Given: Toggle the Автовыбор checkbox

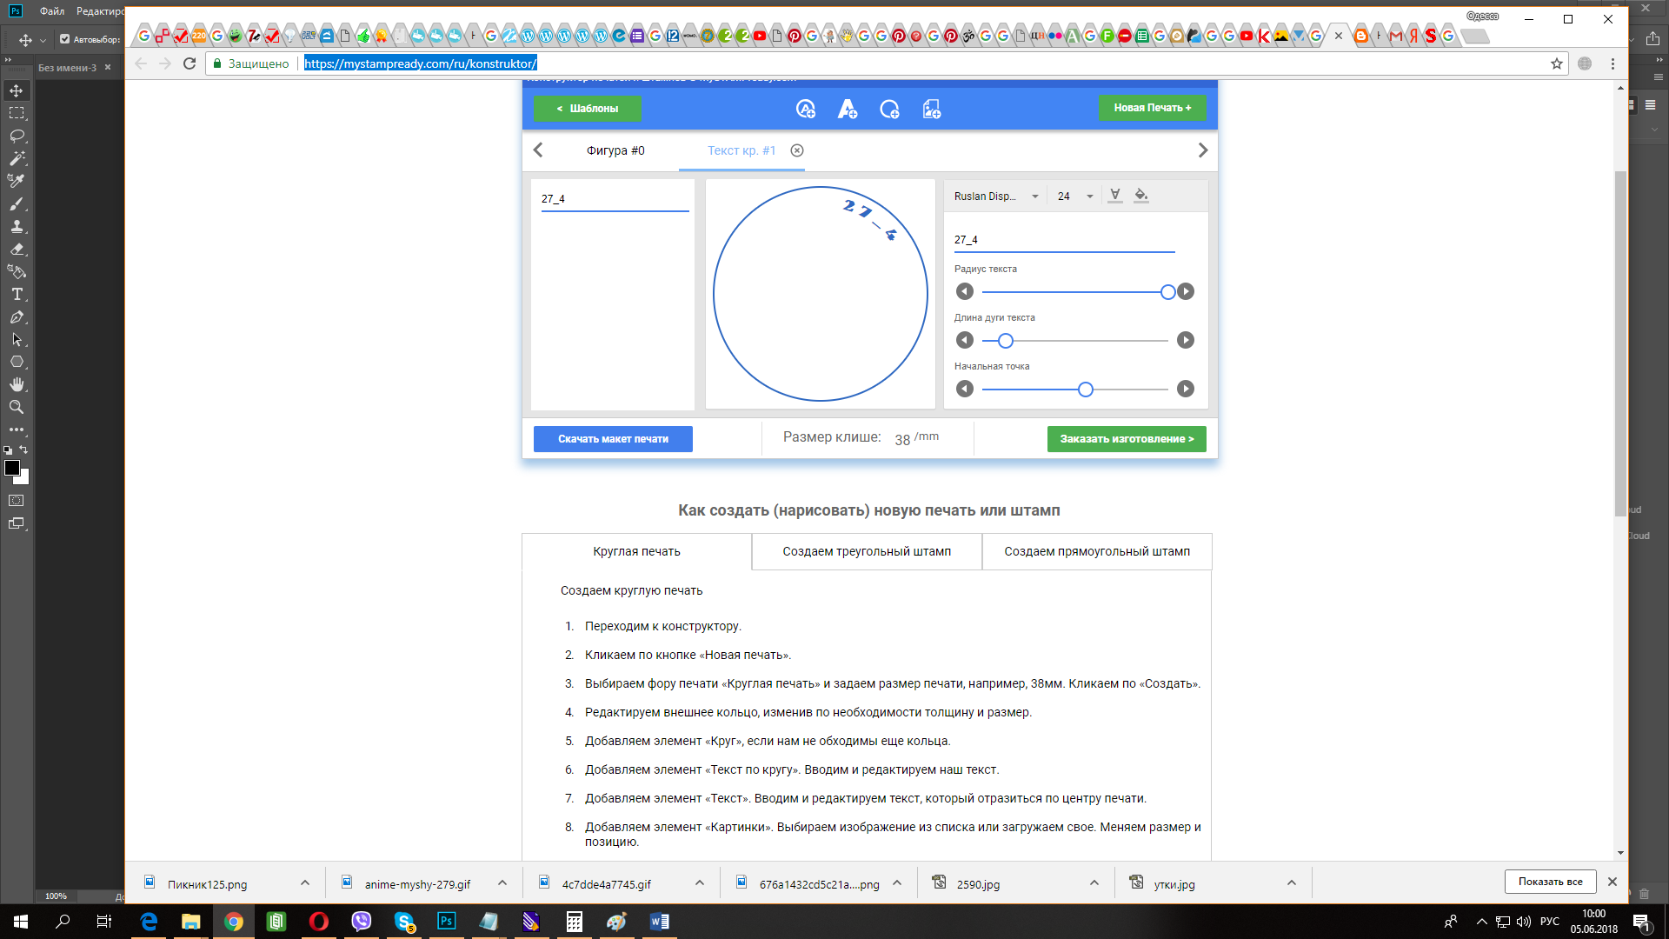Looking at the screenshot, I should coord(64,39).
